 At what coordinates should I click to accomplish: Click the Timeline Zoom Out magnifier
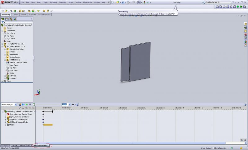245,140
